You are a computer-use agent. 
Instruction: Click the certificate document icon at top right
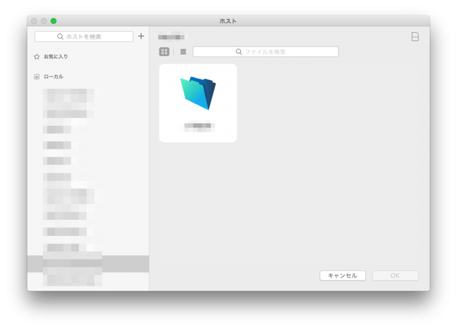tap(415, 37)
